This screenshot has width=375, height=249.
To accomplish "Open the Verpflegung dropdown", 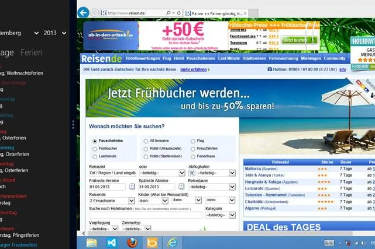I will [104, 229].
